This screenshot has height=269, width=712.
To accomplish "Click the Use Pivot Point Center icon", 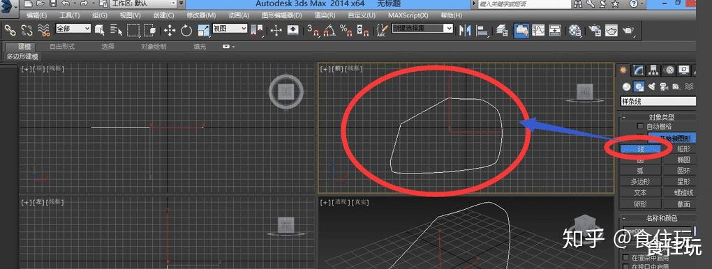I will [x=258, y=31].
